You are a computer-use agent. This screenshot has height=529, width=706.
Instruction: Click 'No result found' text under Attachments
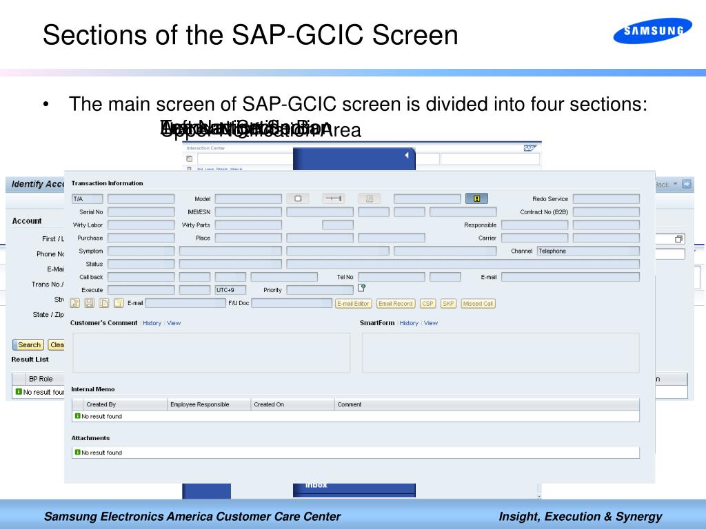pos(102,453)
